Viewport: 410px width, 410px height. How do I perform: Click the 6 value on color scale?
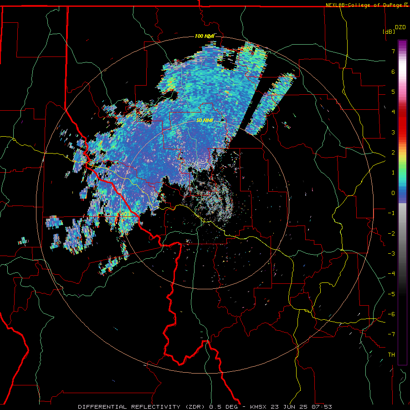point(393,72)
